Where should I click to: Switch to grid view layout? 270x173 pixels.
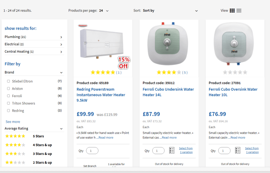tap(232, 11)
